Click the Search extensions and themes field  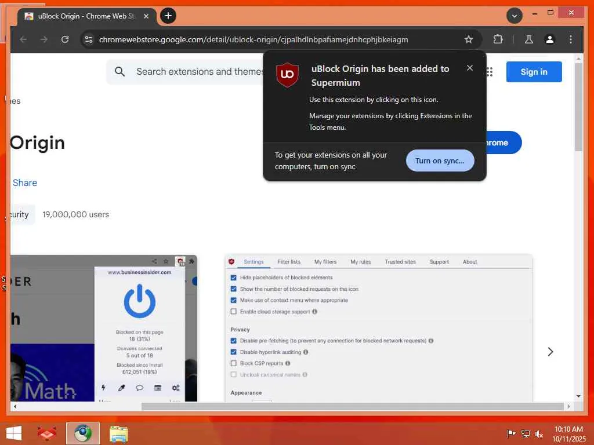(x=199, y=71)
